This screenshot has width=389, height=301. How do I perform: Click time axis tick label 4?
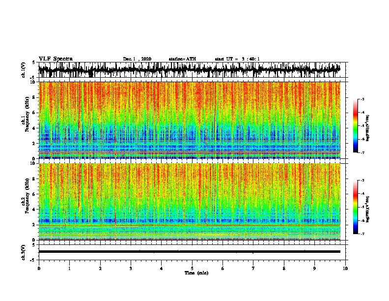pos(162,269)
